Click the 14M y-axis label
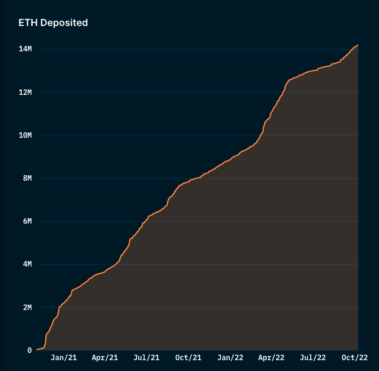Viewport: 379px width, 371px height. click(x=25, y=49)
